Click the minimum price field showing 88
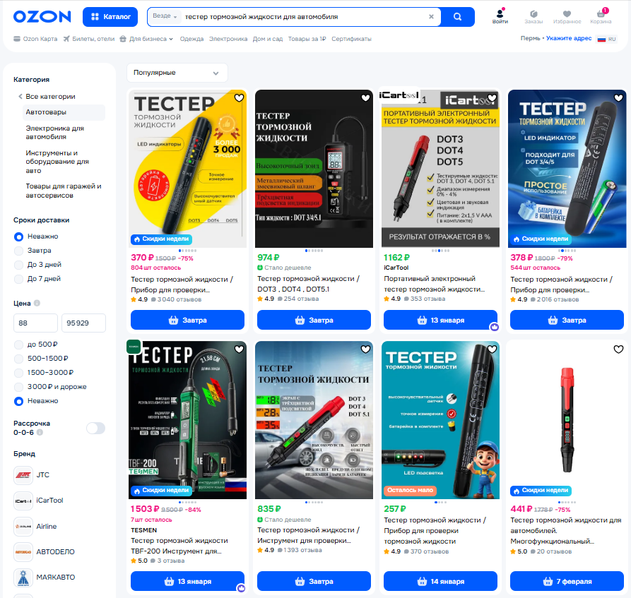631x598 pixels. [x=36, y=323]
